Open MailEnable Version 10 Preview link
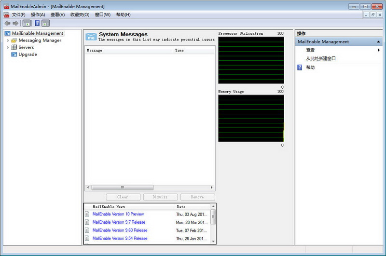Viewport: 386px width, 256px height. coord(118,214)
